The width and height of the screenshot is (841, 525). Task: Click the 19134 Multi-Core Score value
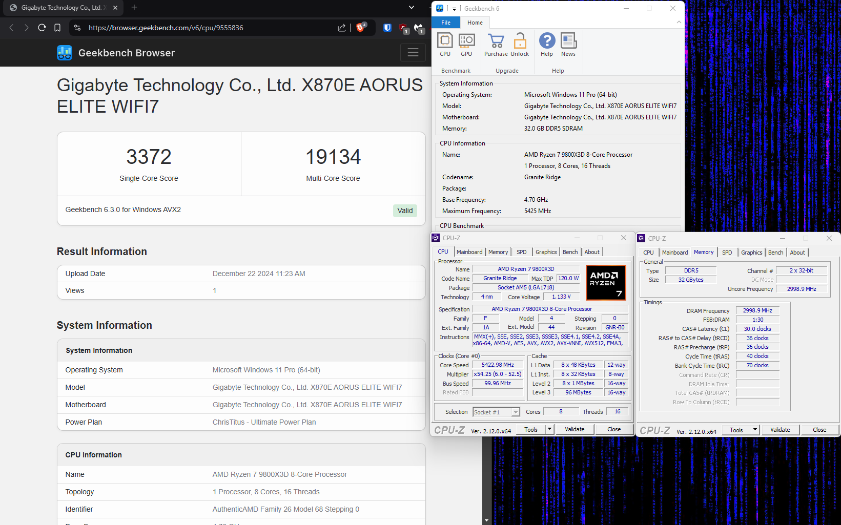pyautogui.click(x=333, y=157)
